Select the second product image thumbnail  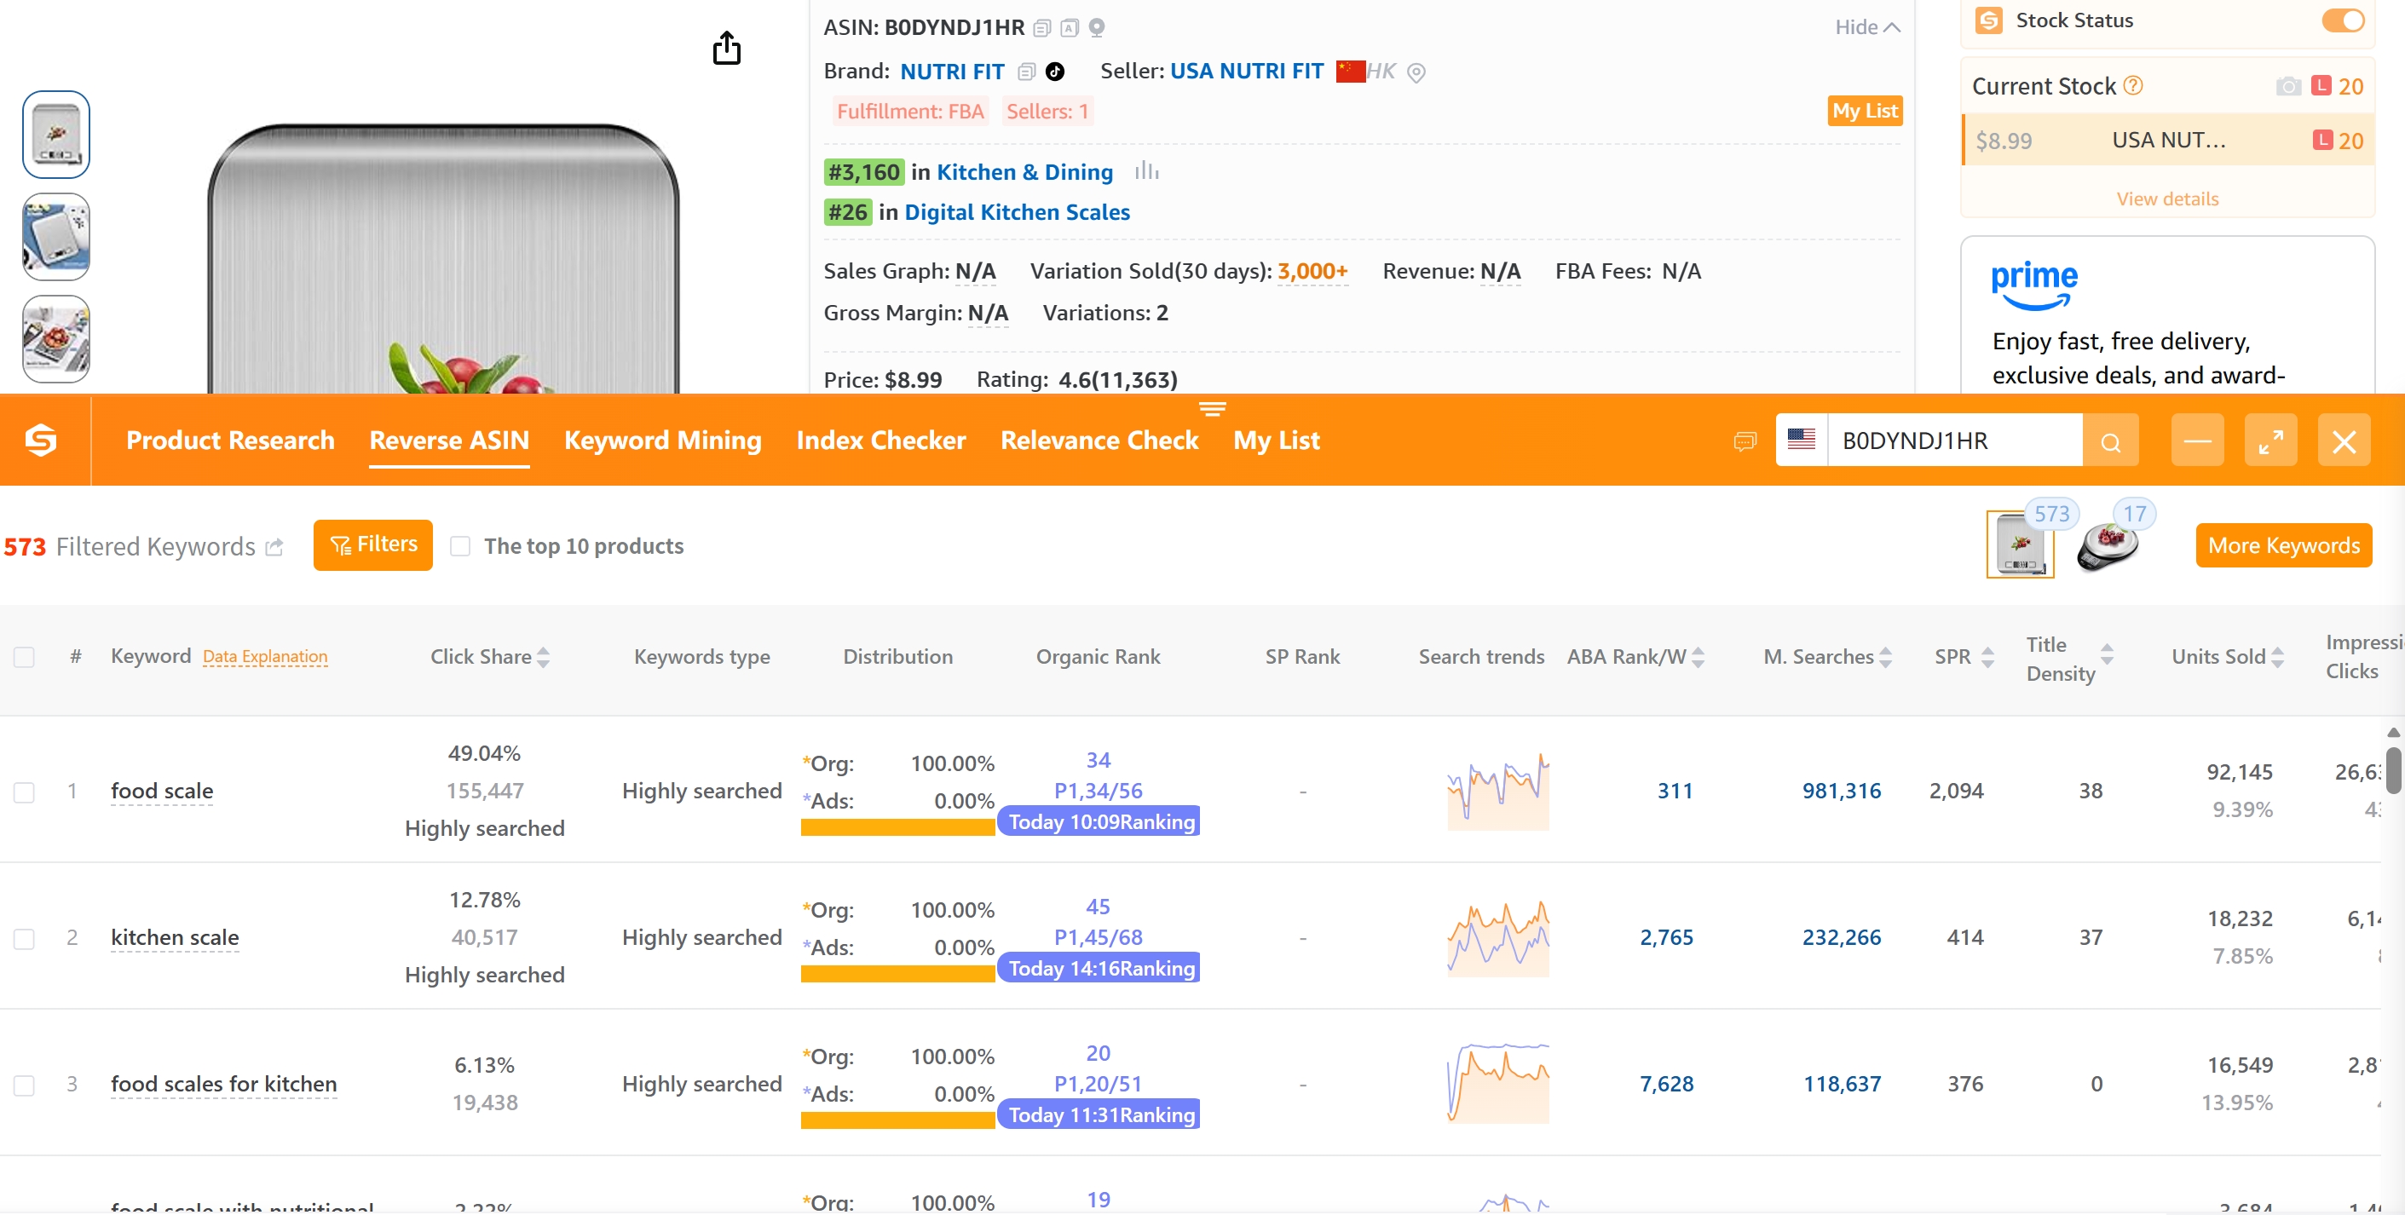point(56,237)
